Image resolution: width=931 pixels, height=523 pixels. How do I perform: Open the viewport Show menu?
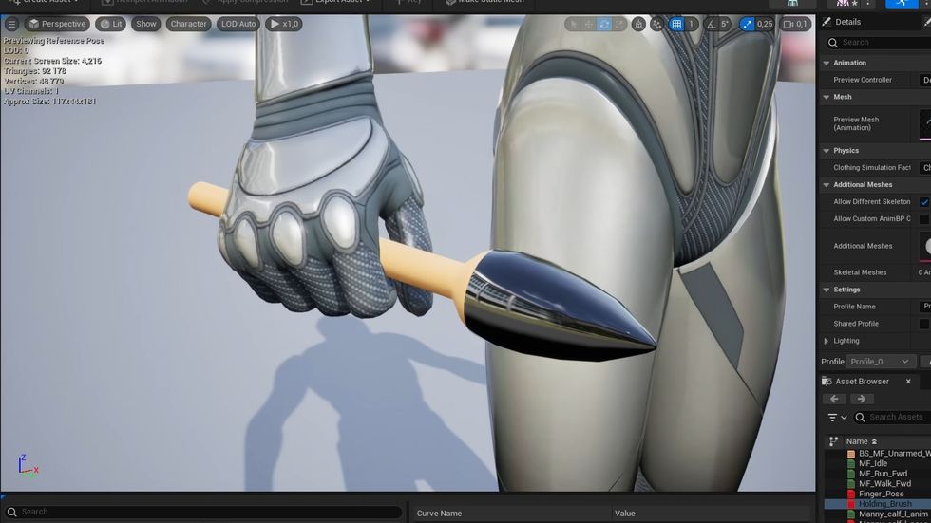tap(145, 24)
